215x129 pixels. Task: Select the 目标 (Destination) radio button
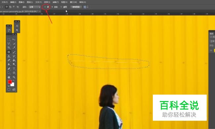52,7
